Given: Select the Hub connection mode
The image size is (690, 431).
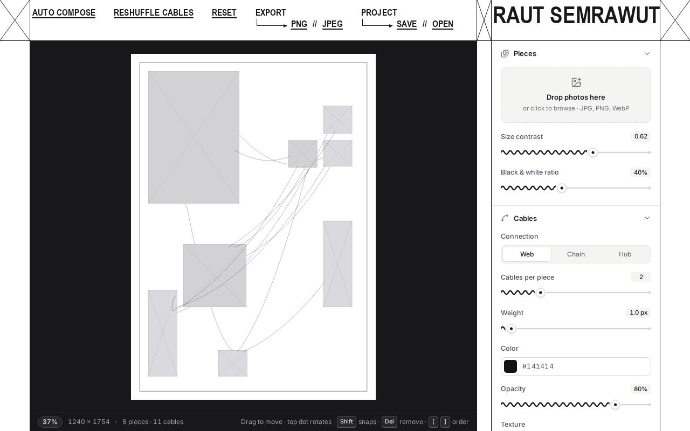Looking at the screenshot, I should 625,254.
